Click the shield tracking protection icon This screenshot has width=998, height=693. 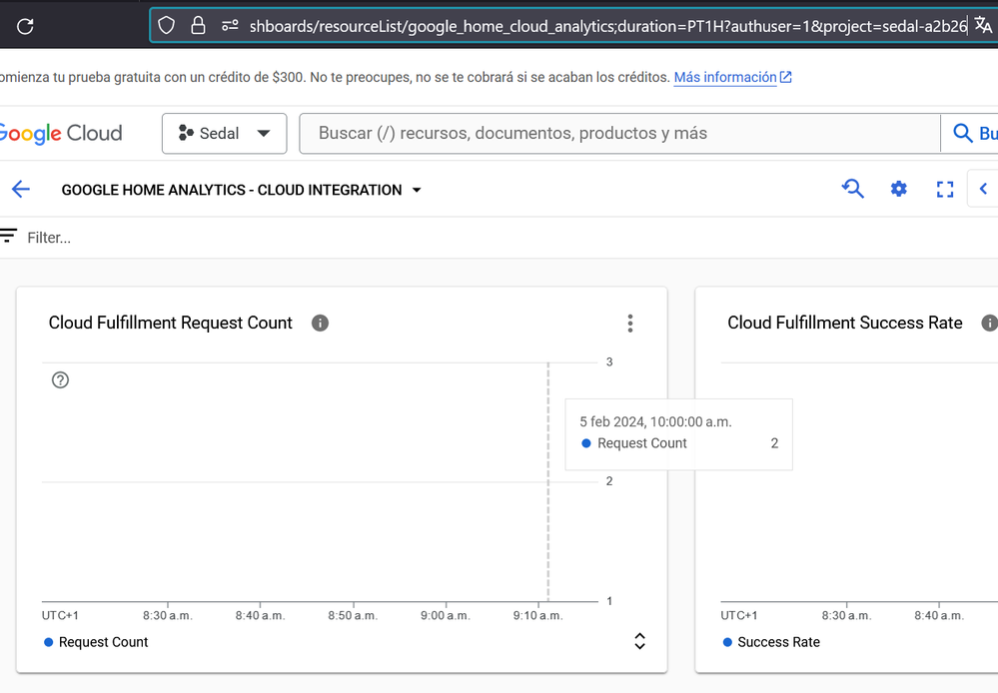[167, 26]
